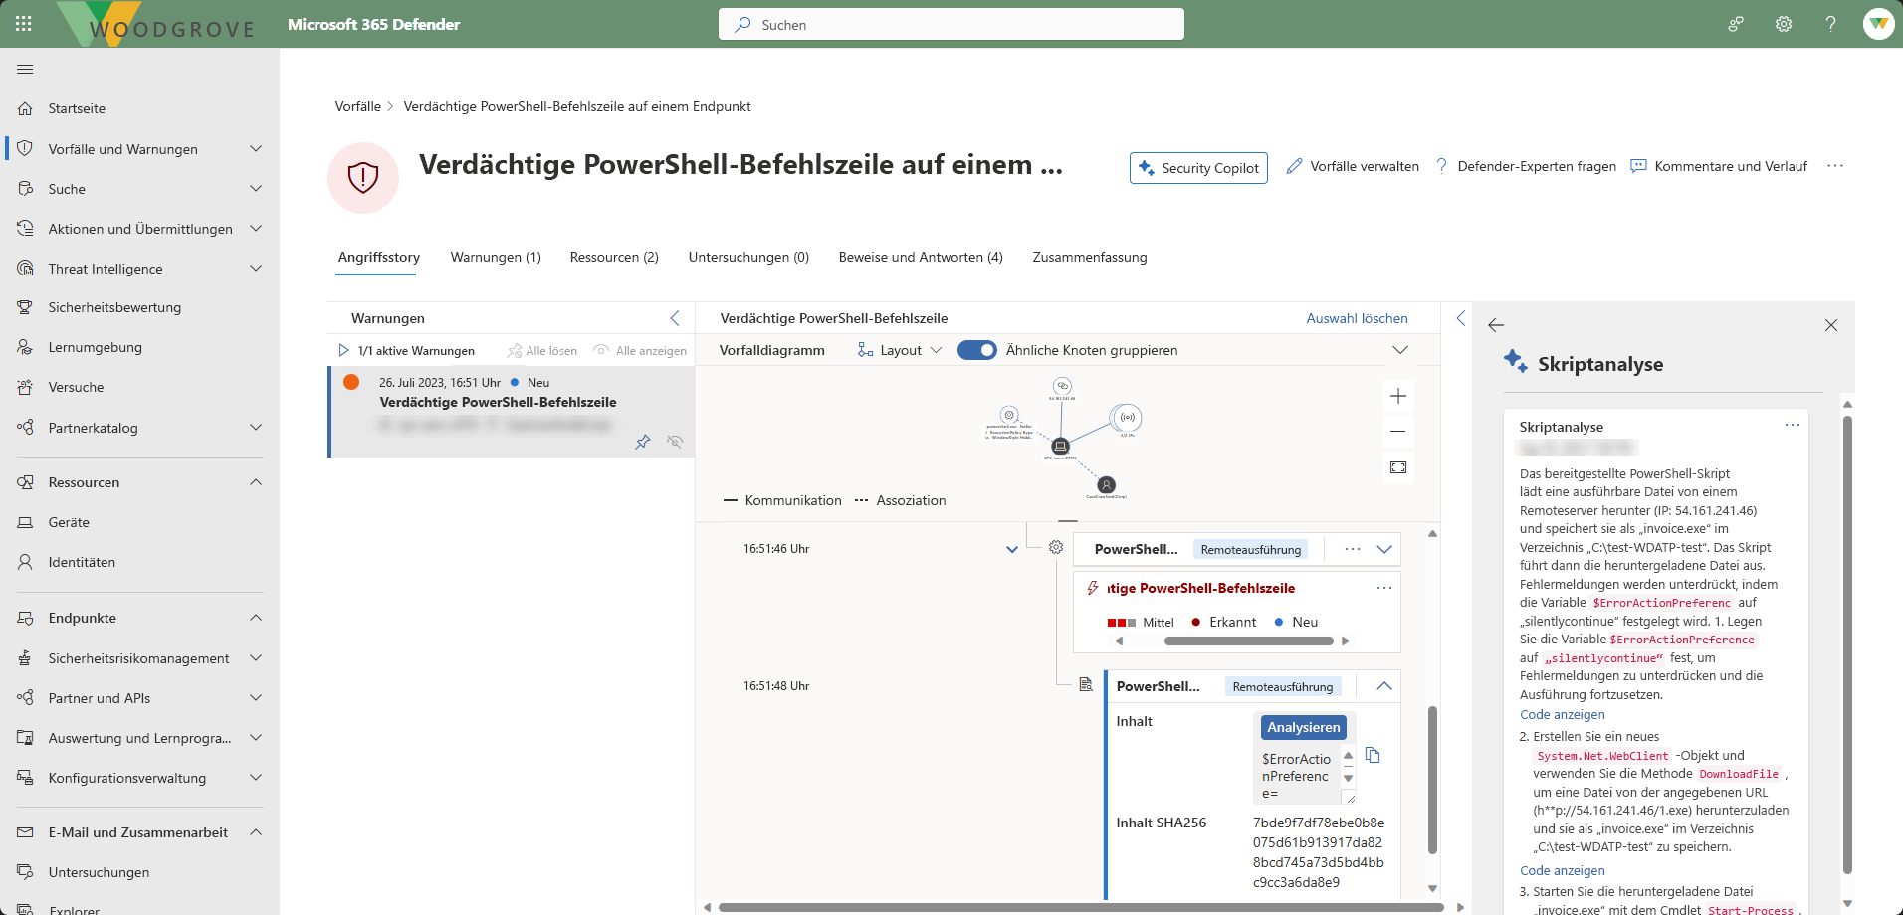1903x915 pixels.
Task: Open Versuche icon in sidebar
Action: [x=26, y=387]
